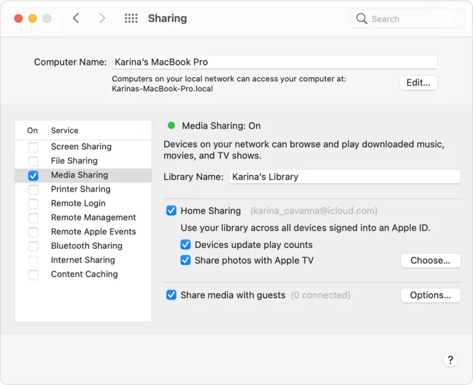The width and height of the screenshot is (473, 385).
Task: Click the (0 connected) status text
Action: coord(321,295)
